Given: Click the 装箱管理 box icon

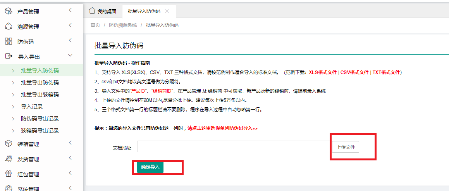Looking at the screenshot, I should click(x=9, y=144).
